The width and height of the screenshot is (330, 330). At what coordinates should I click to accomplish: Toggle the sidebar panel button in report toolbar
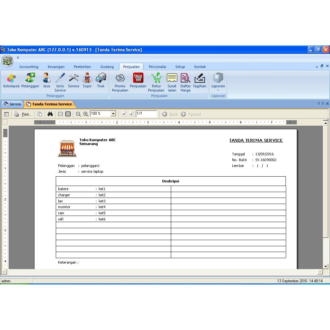coord(6,114)
